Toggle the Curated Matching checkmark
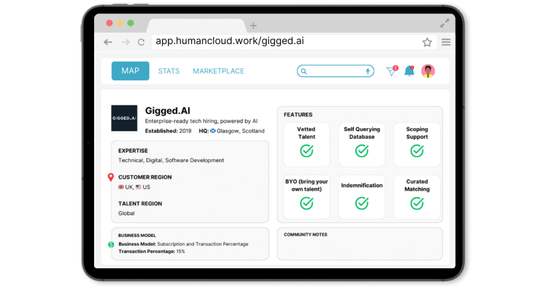This screenshot has width=551, height=288. pyautogui.click(x=417, y=203)
